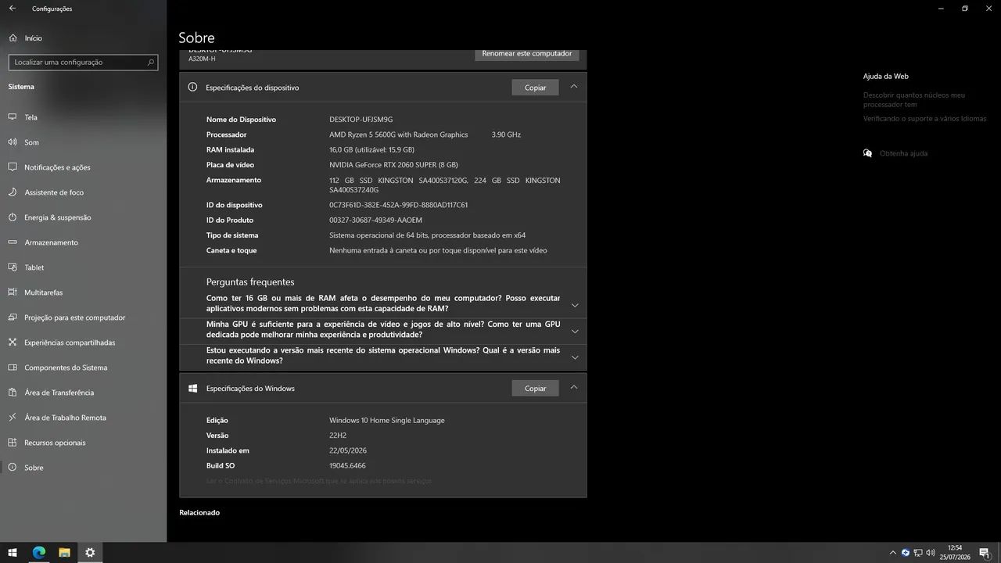The image size is (1001, 563).
Task: Click the Multitarefas icon in the sidebar
Action: point(12,292)
